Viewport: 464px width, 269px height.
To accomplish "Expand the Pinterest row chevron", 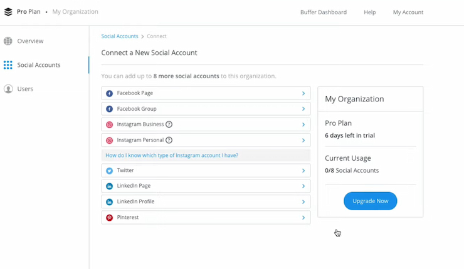I will (303, 218).
